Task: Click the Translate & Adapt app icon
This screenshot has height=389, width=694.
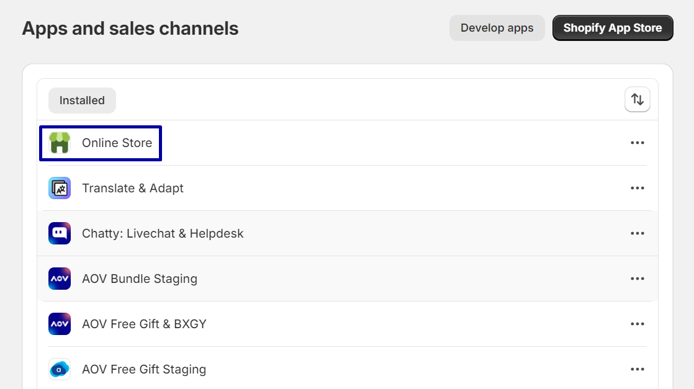Action: 60,188
